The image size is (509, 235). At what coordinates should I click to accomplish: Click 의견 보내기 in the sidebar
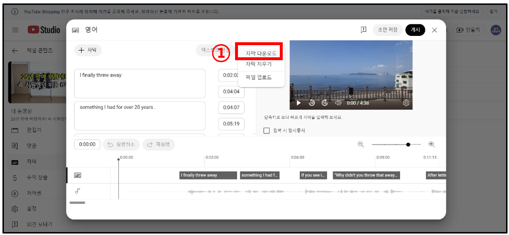point(39,224)
